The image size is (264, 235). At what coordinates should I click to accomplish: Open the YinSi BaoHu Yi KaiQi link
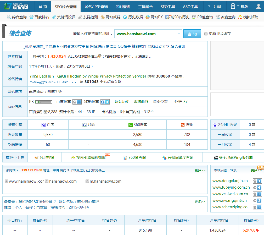pyautogui.click(x=88, y=76)
